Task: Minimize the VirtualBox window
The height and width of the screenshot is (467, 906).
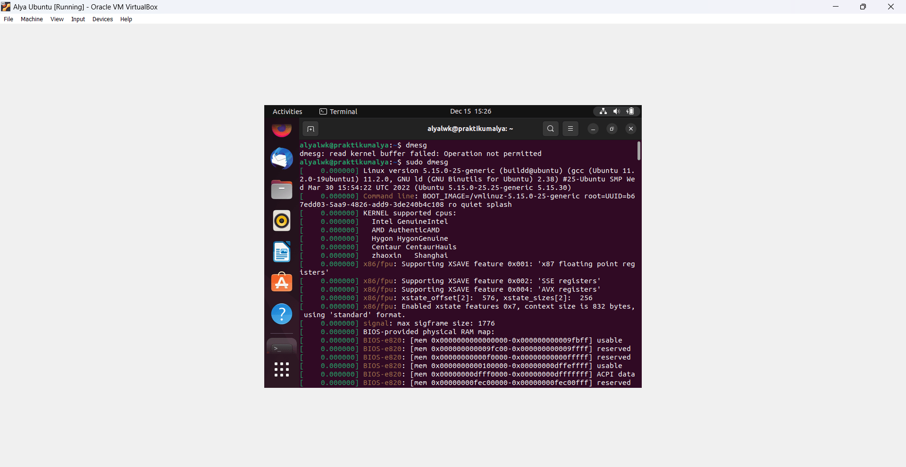Action: click(836, 7)
